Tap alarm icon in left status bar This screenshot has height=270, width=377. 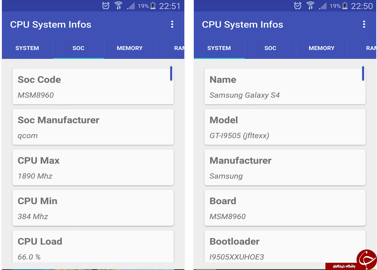pos(106,6)
